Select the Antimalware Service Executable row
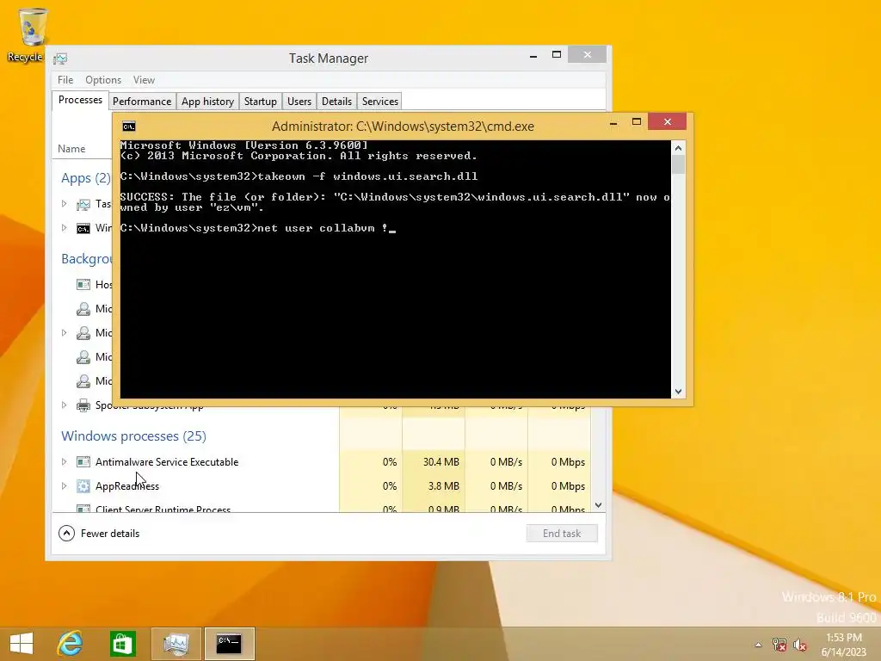881x661 pixels. (x=322, y=462)
